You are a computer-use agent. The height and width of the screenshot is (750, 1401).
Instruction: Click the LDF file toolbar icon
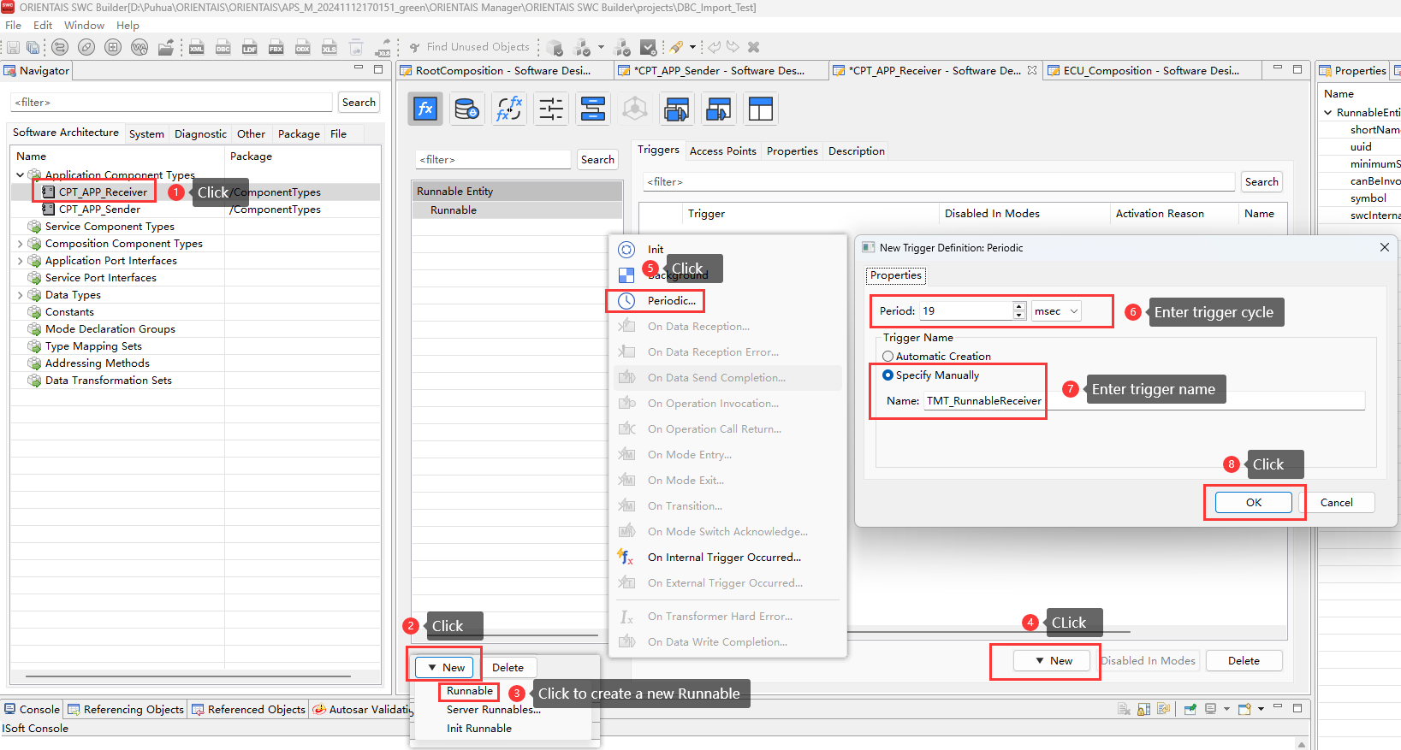coord(250,47)
